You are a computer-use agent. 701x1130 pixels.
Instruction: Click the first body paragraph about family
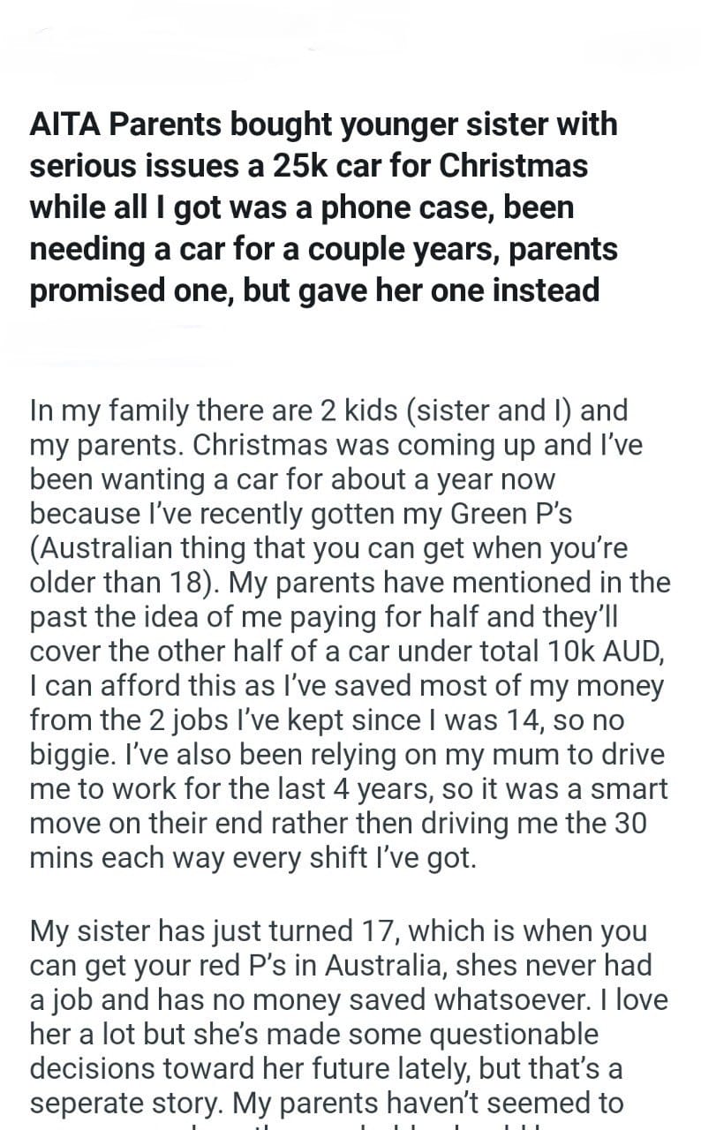(350, 635)
